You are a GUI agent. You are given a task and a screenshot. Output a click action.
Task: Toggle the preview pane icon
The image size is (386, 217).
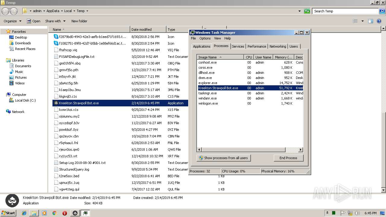tap(371, 21)
